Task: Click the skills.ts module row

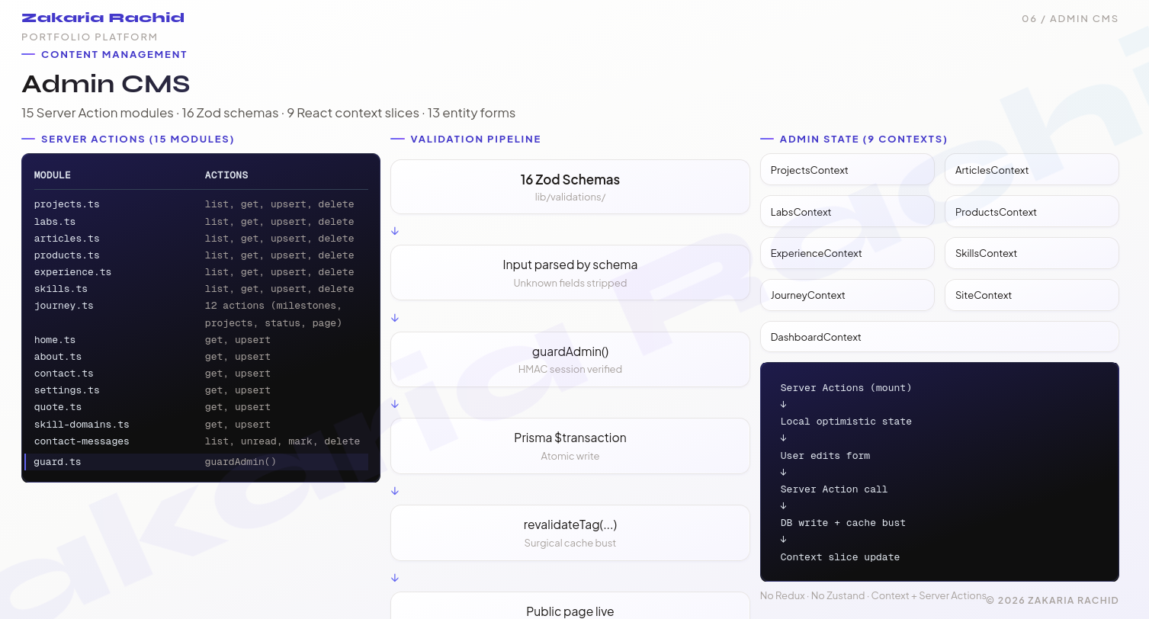Action: pyautogui.click(x=201, y=289)
